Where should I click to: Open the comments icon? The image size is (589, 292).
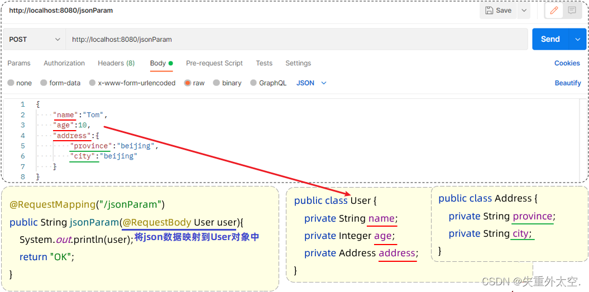point(572,11)
